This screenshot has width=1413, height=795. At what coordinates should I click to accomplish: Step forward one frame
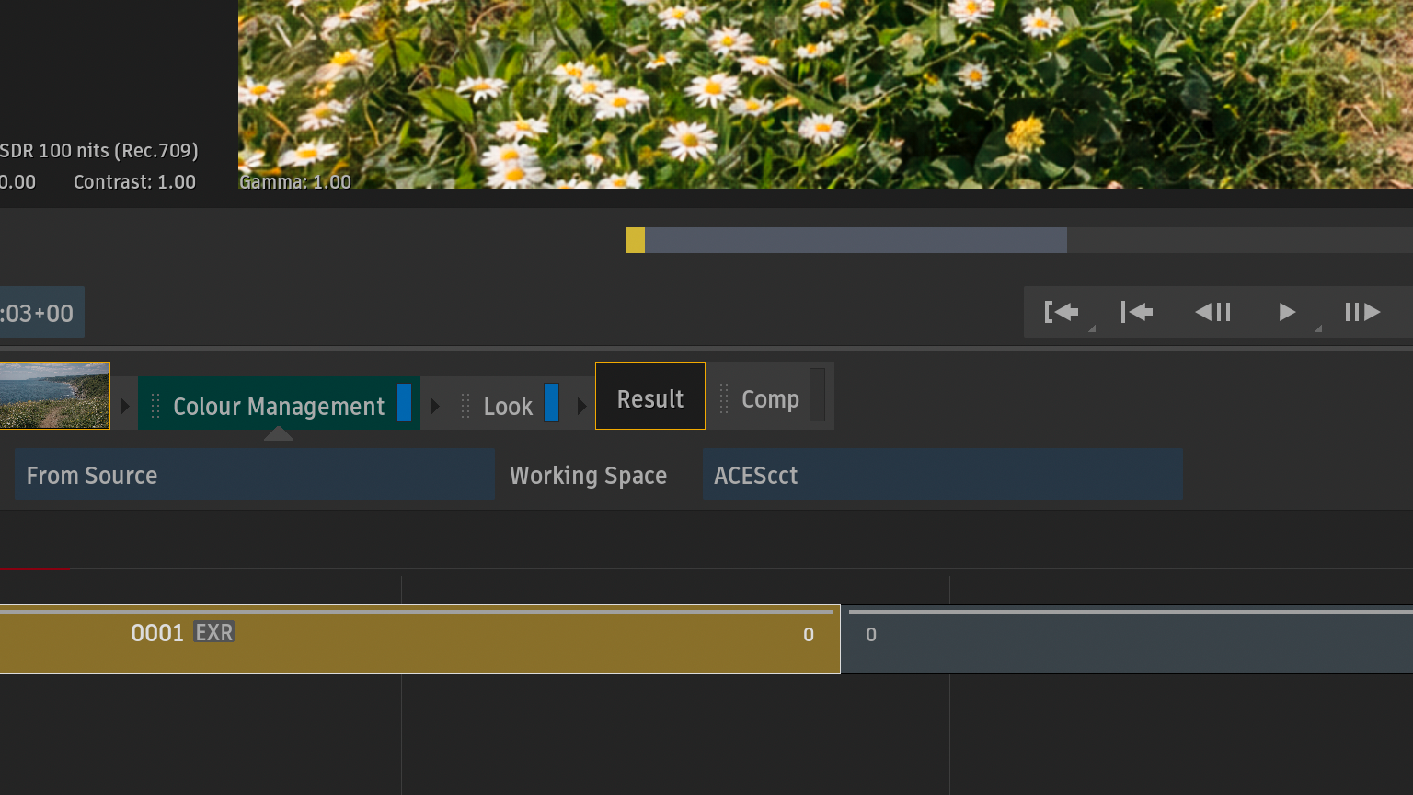coord(1362,313)
